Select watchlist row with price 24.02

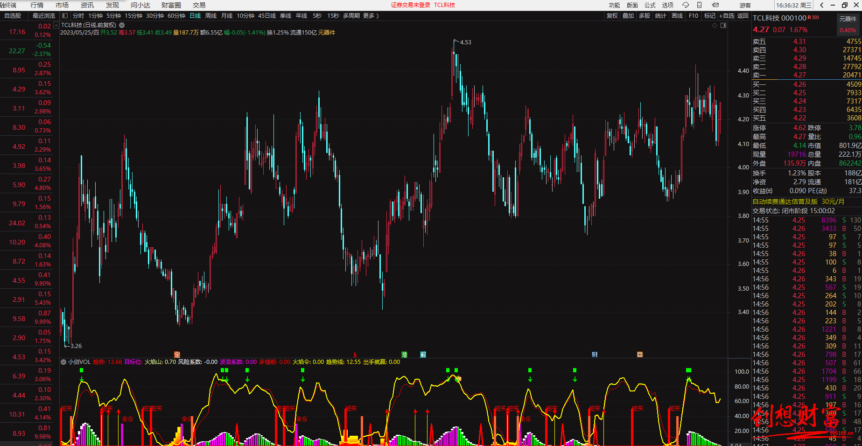(27, 222)
